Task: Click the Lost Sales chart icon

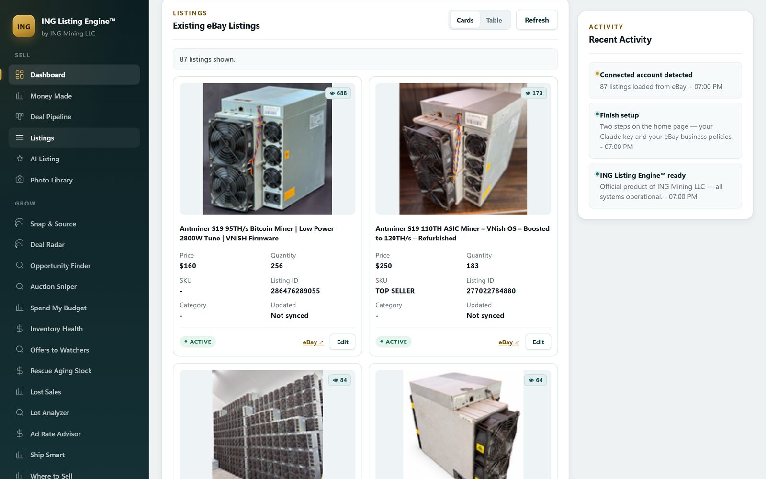Action: point(20,391)
